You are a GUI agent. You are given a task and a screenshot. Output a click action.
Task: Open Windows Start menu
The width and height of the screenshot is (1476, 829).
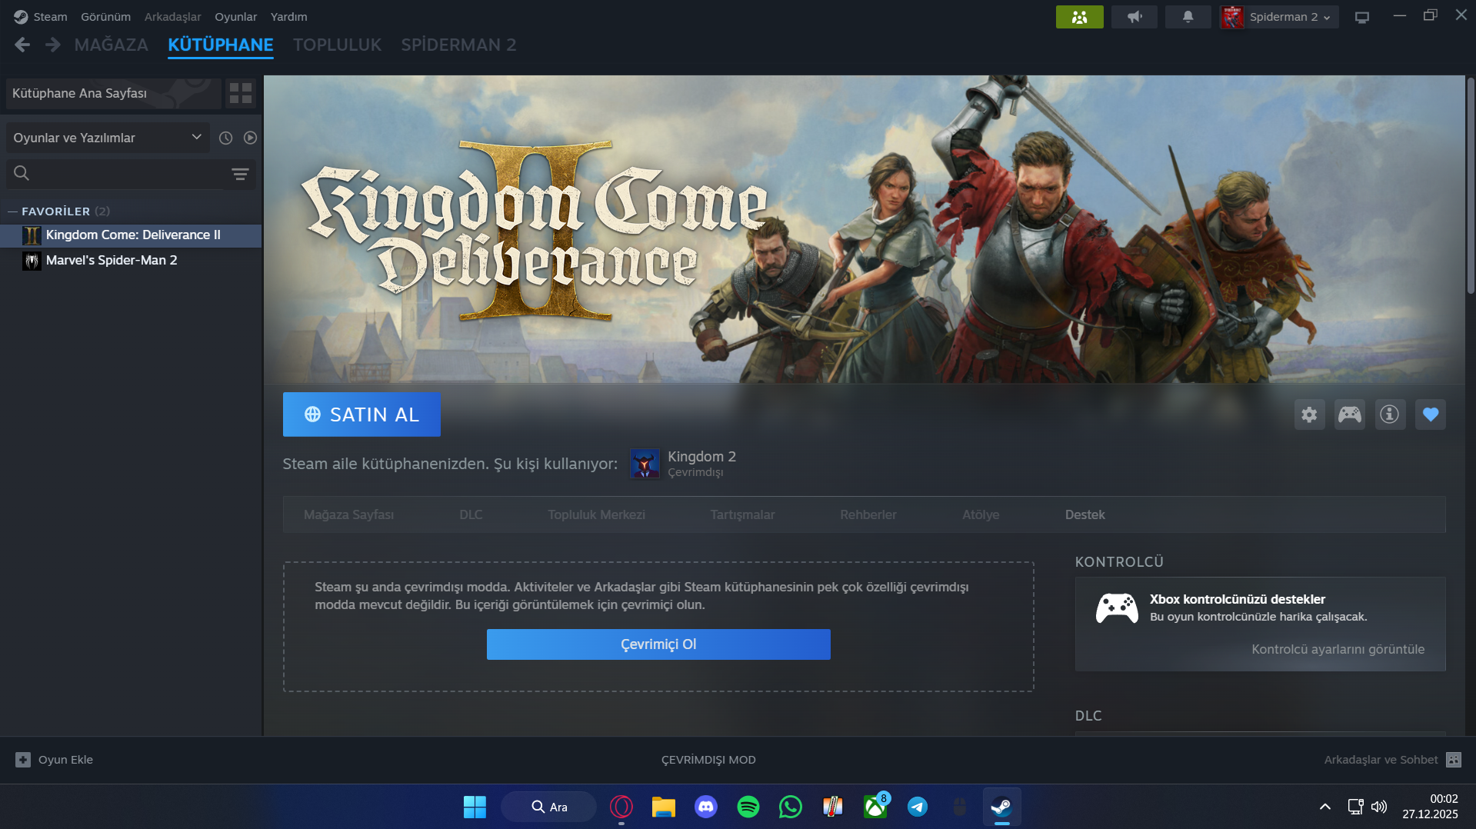click(475, 807)
